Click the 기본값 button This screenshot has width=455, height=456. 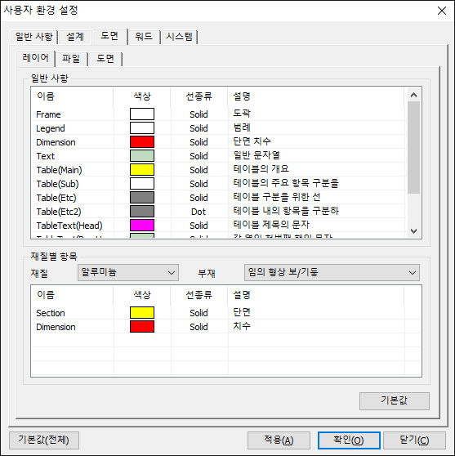tap(395, 400)
